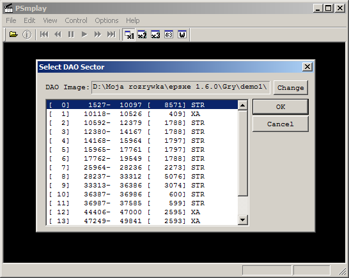Enable the 4:3 aspect ratio icon
The image size is (349, 278).
(169, 34)
